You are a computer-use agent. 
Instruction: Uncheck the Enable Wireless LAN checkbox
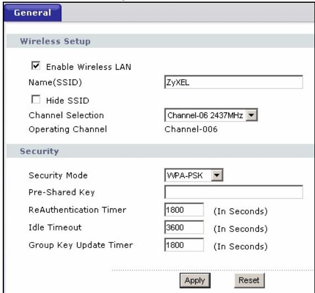pyautogui.click(x=36, y=66)
